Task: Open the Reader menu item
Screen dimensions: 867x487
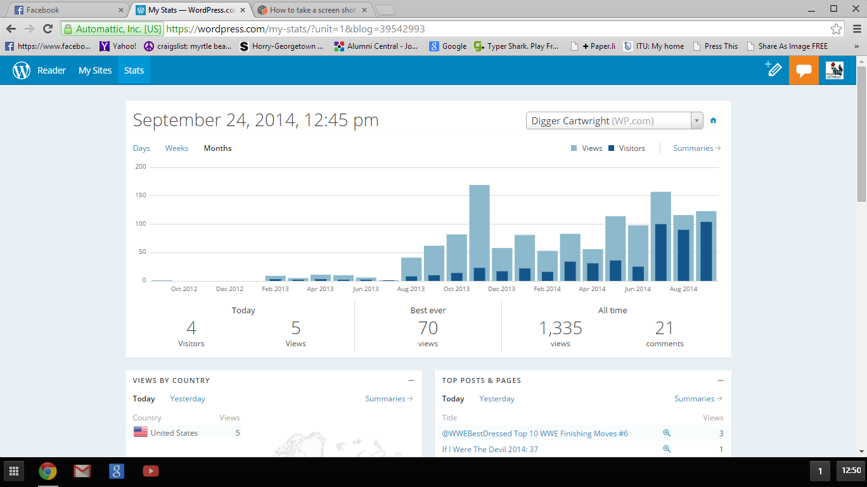Action: tap(51, 70)
